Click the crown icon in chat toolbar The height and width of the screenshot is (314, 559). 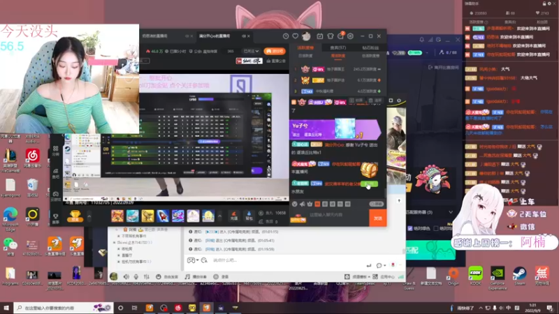click(310, 204)
